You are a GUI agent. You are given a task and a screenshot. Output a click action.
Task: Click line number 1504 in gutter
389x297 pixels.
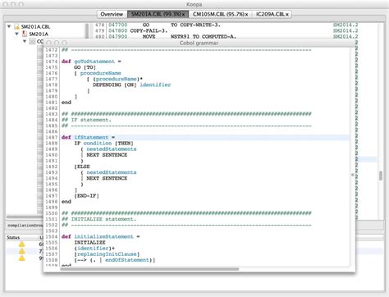pyautogui.click(x=52, y=236)
